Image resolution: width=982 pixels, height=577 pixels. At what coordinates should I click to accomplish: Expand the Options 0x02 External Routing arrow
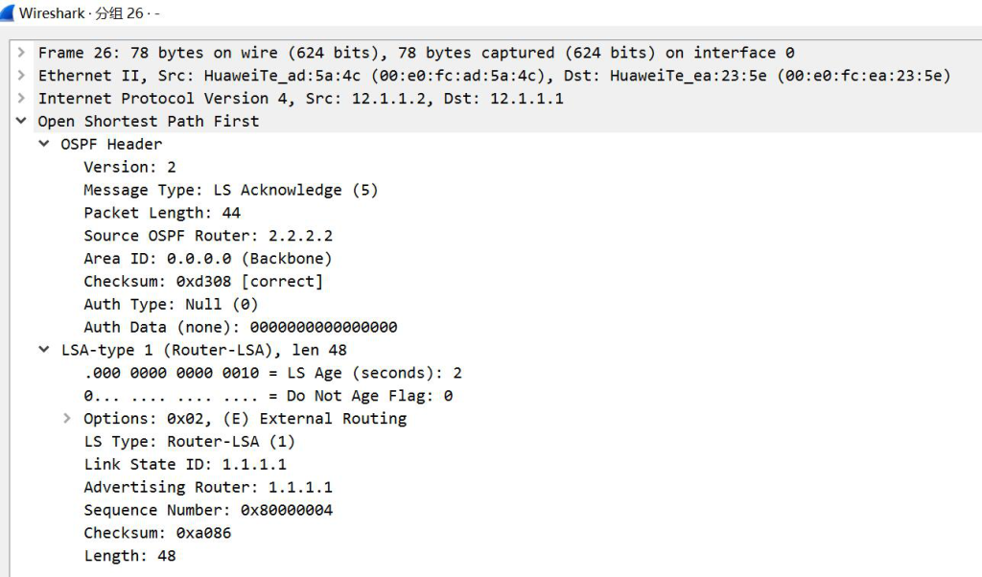click(67, 418)
